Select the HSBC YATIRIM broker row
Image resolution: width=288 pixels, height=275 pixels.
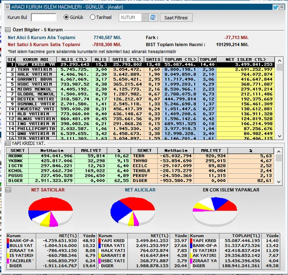point(141,84)
